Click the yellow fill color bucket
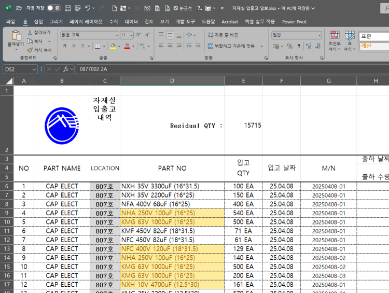389x293 pixels. [x=114, y=46]
